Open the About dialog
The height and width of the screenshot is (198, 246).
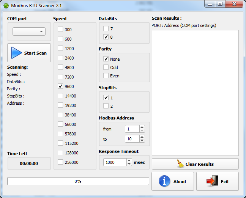(173, 181)
